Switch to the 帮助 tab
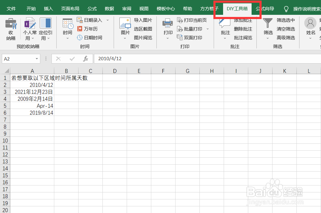This screenshot has width=321, height=213. [188, 9]
